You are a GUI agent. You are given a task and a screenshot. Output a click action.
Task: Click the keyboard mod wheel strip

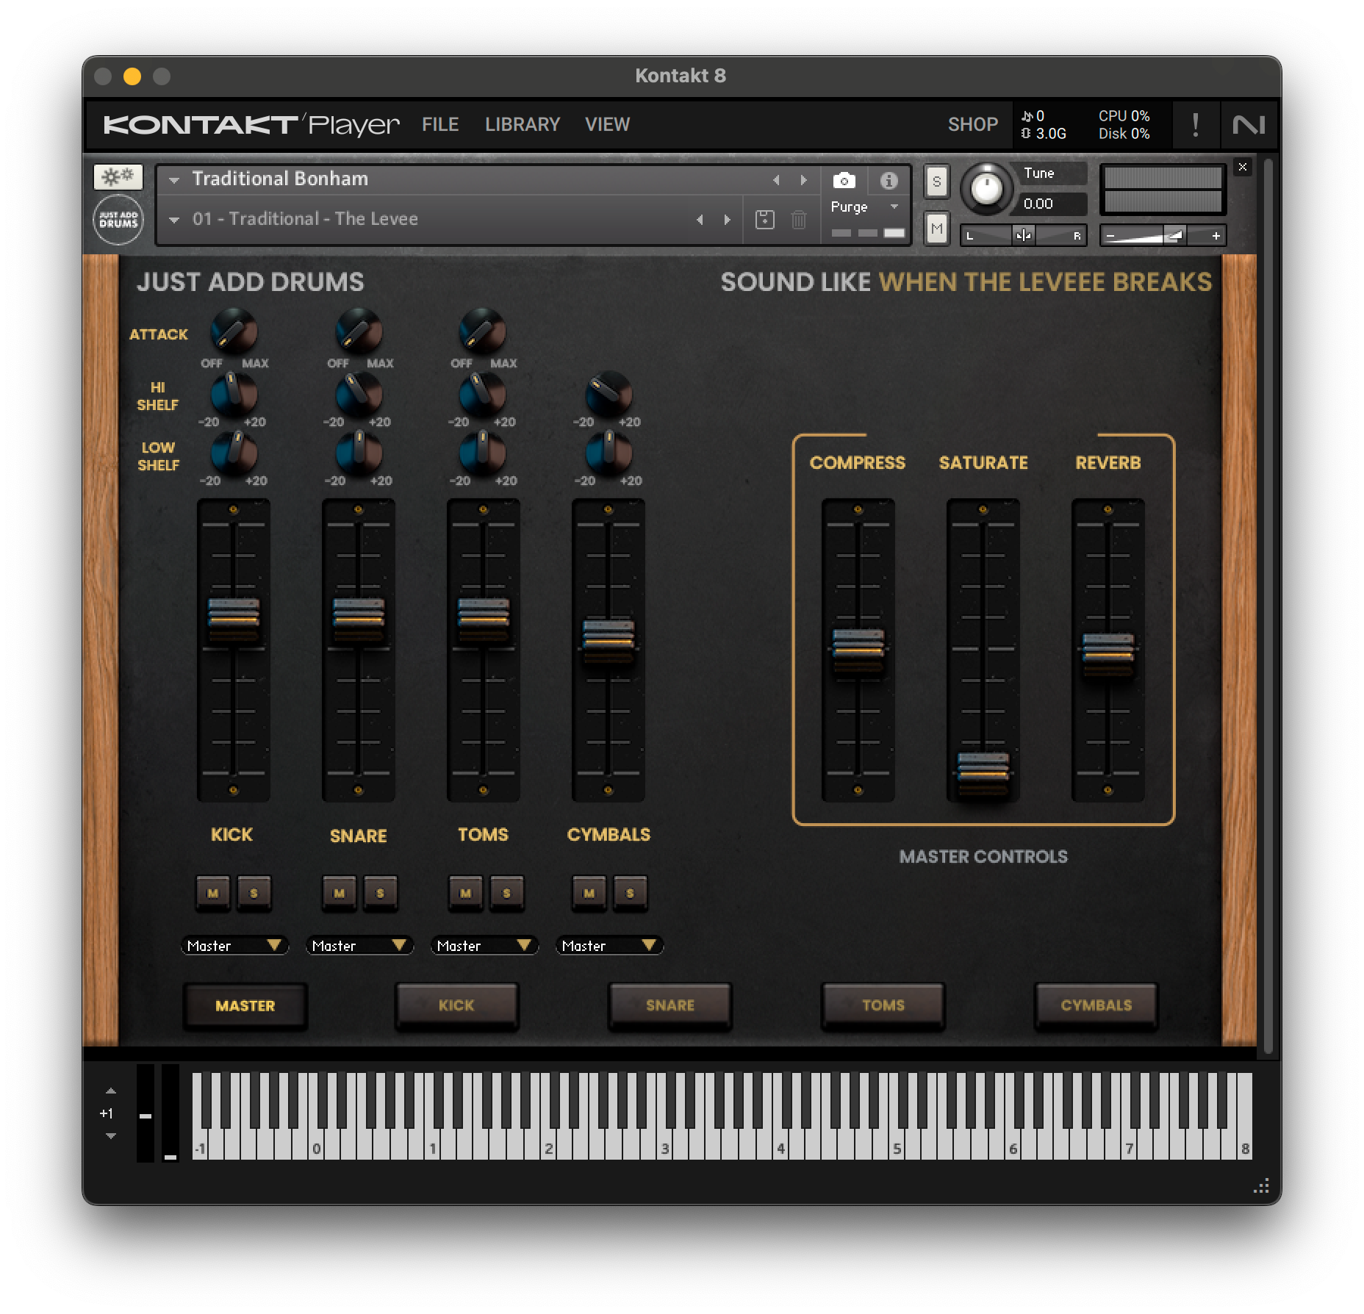170,1114
